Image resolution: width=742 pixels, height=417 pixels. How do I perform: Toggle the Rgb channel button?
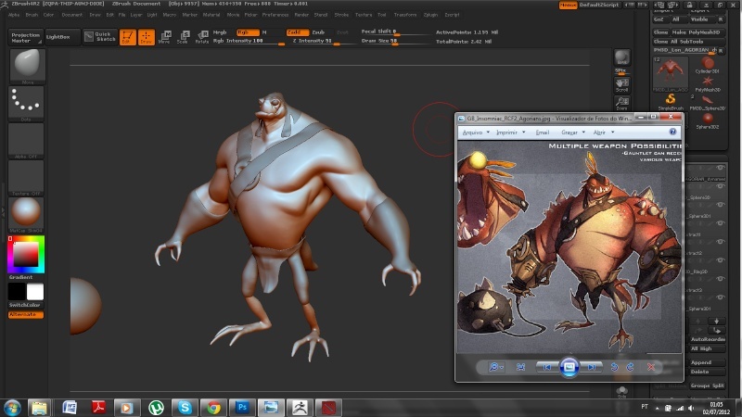248,32
